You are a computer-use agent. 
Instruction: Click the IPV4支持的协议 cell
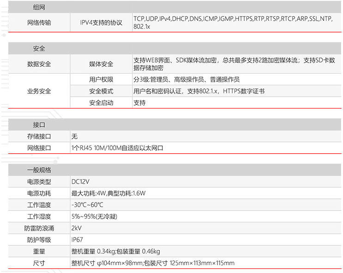[x=101, y=23]
